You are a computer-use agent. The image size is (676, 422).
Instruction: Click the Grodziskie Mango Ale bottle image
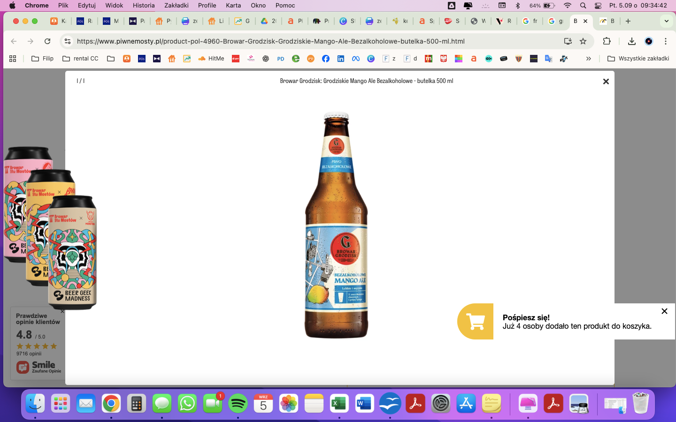tap(337, 225)
